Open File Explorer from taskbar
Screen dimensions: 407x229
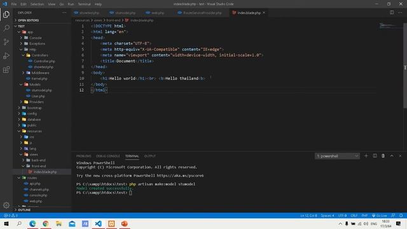(x=59, y=223)
